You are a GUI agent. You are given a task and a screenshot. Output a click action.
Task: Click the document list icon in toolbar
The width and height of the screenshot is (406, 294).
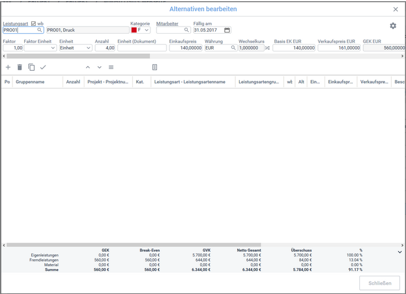(155, 67)
